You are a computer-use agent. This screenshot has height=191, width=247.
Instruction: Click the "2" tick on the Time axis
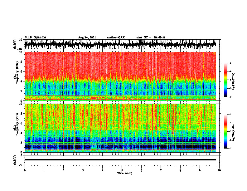tap(64, 170)
